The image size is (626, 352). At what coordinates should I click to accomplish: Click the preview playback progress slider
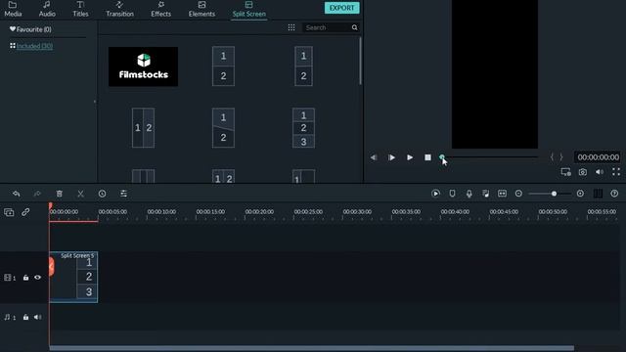point(490,156)
